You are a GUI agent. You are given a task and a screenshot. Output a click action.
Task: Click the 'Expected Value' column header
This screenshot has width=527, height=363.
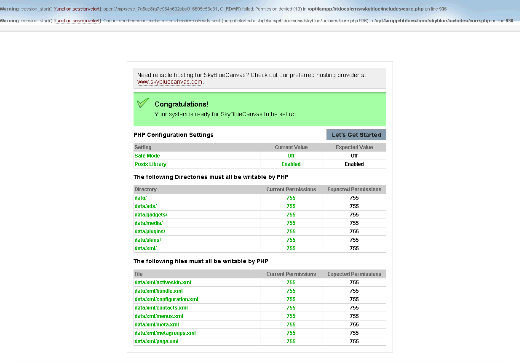[x=354, y=147]
